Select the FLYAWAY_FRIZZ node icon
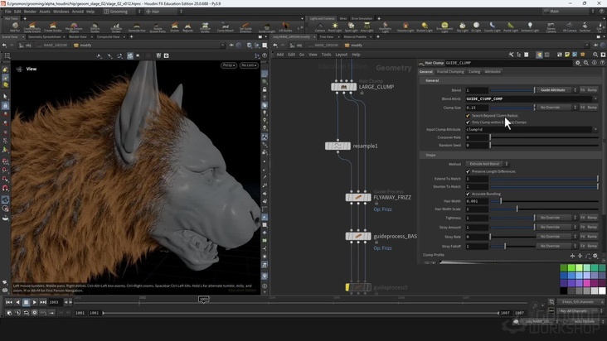 tap(357, 198)
